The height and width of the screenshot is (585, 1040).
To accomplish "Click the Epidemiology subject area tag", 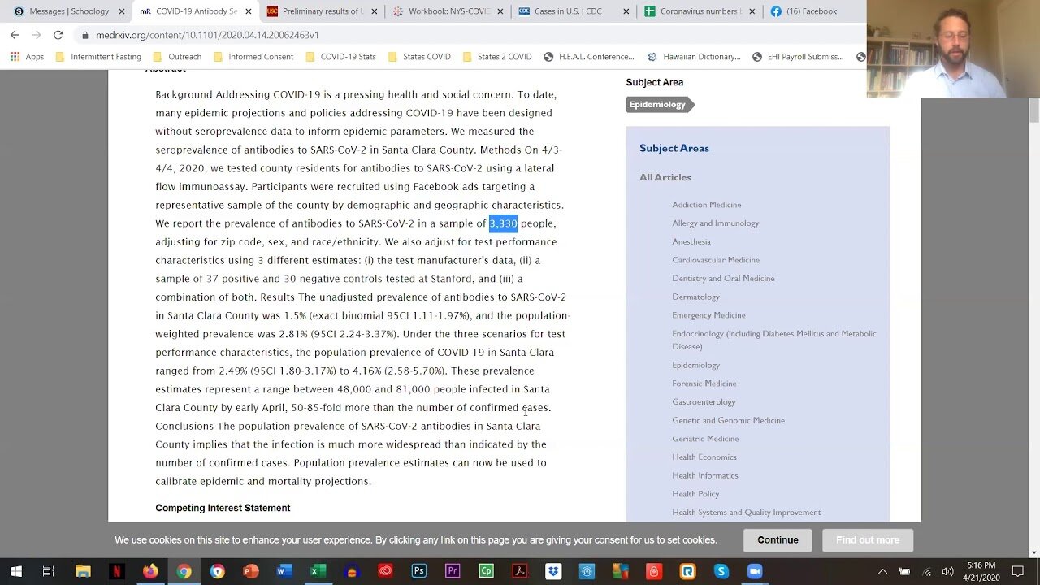I will tap(659, 104).
